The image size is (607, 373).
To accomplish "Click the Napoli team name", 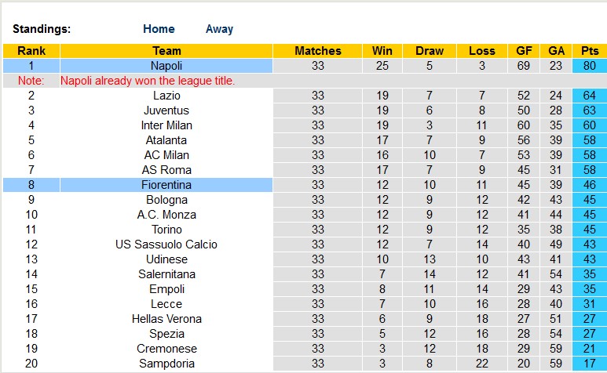I will click(x=166, y=66).
